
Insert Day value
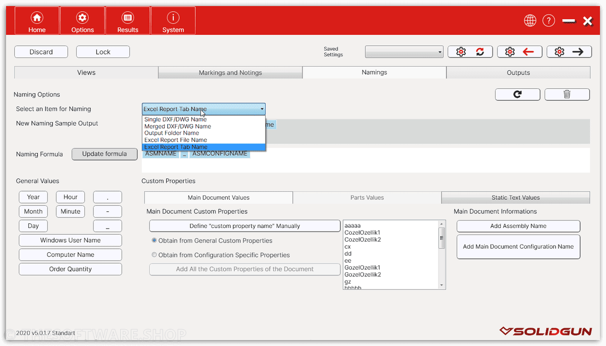pyautogui.click(x=33, y=226)
